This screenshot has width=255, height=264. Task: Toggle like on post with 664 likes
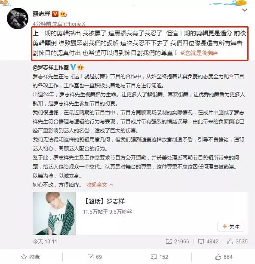tap(224, 257)
